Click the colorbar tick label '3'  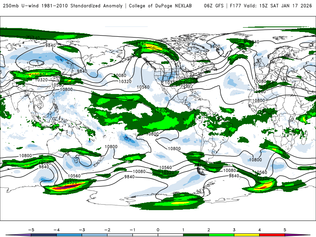pos(234,230)
